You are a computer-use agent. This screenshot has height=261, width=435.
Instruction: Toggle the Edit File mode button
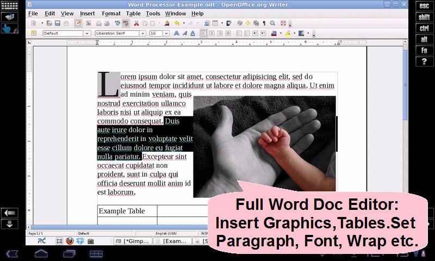click(78, 23)
